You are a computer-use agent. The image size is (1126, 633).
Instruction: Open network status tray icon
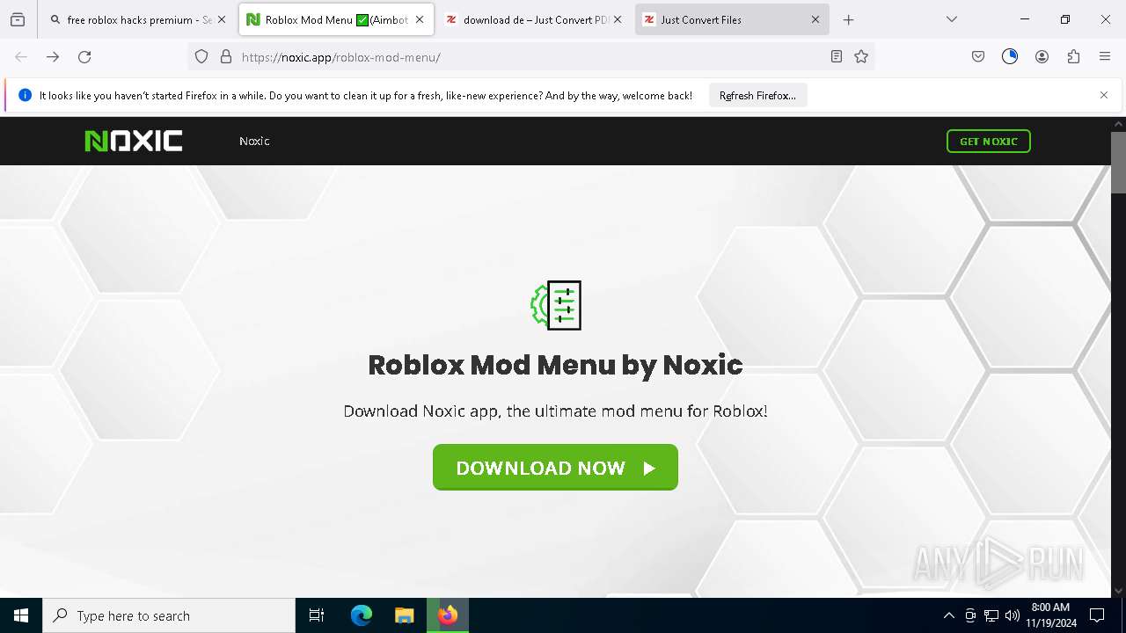991,615
